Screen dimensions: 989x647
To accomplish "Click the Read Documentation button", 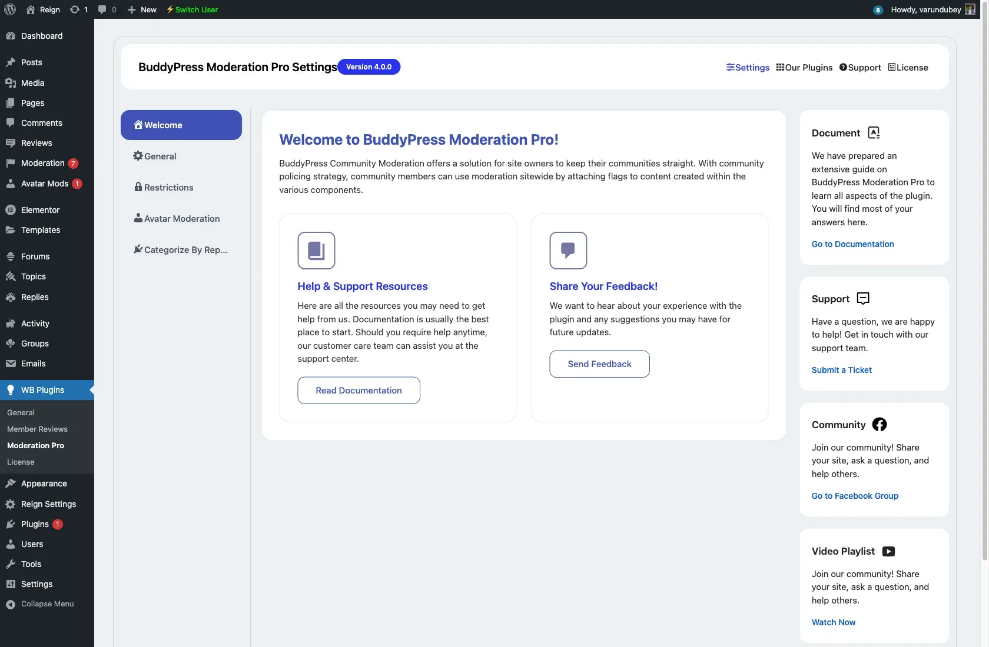I will [x=359, y=391].
